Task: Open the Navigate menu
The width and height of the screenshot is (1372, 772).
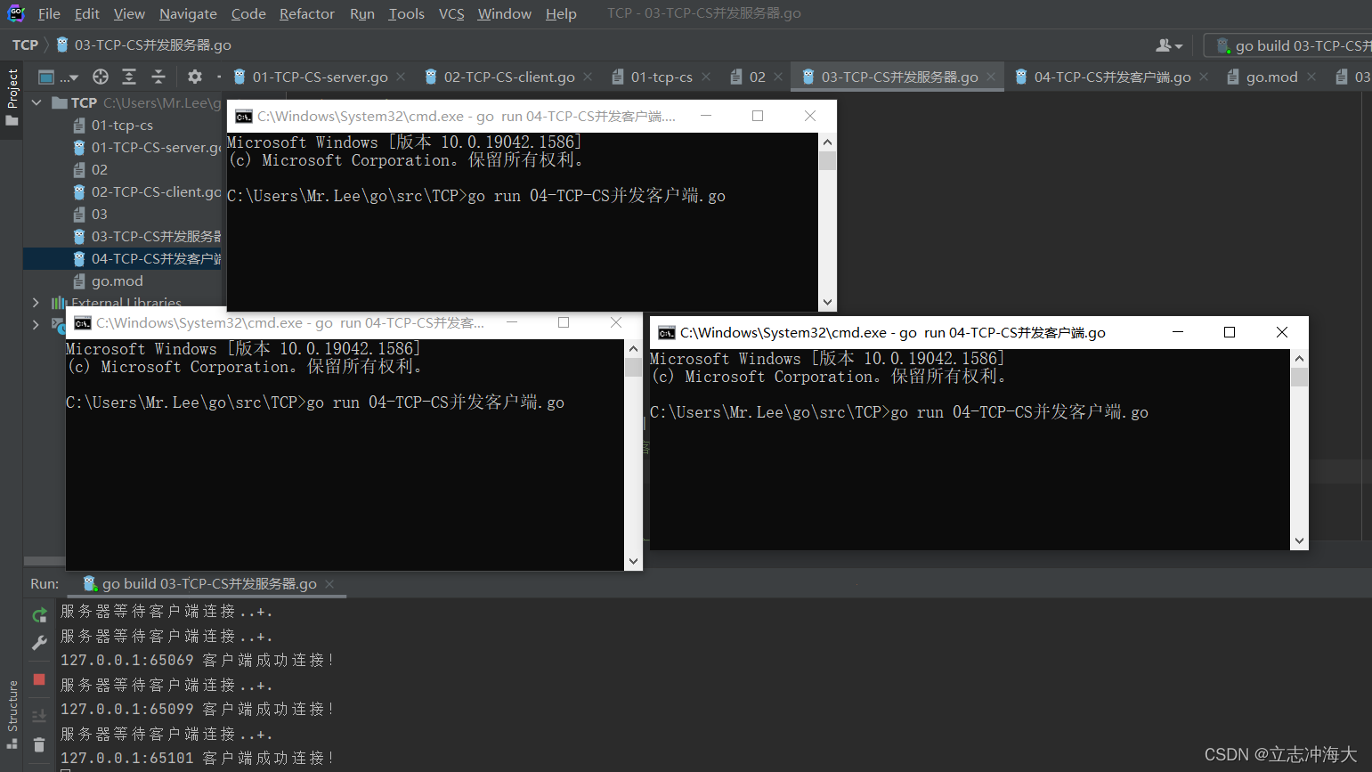Action: point(188,13)
